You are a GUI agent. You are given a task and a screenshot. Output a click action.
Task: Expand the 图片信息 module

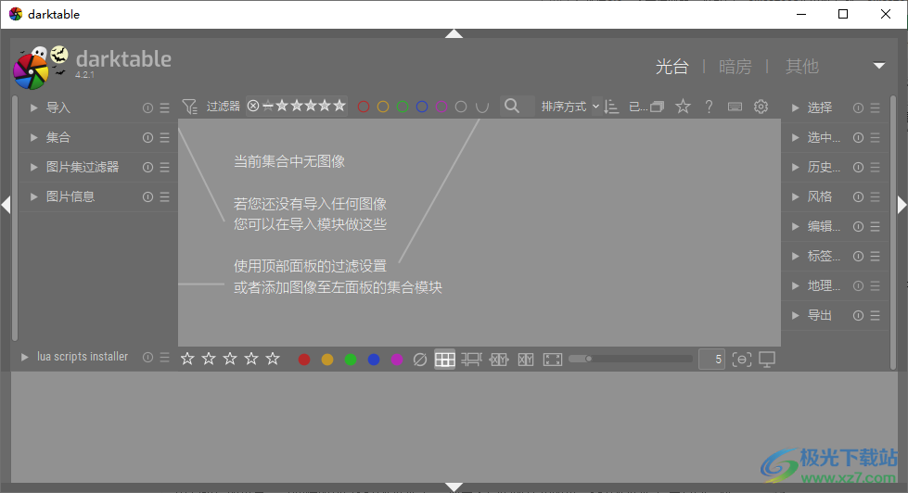tap(33, 196)
